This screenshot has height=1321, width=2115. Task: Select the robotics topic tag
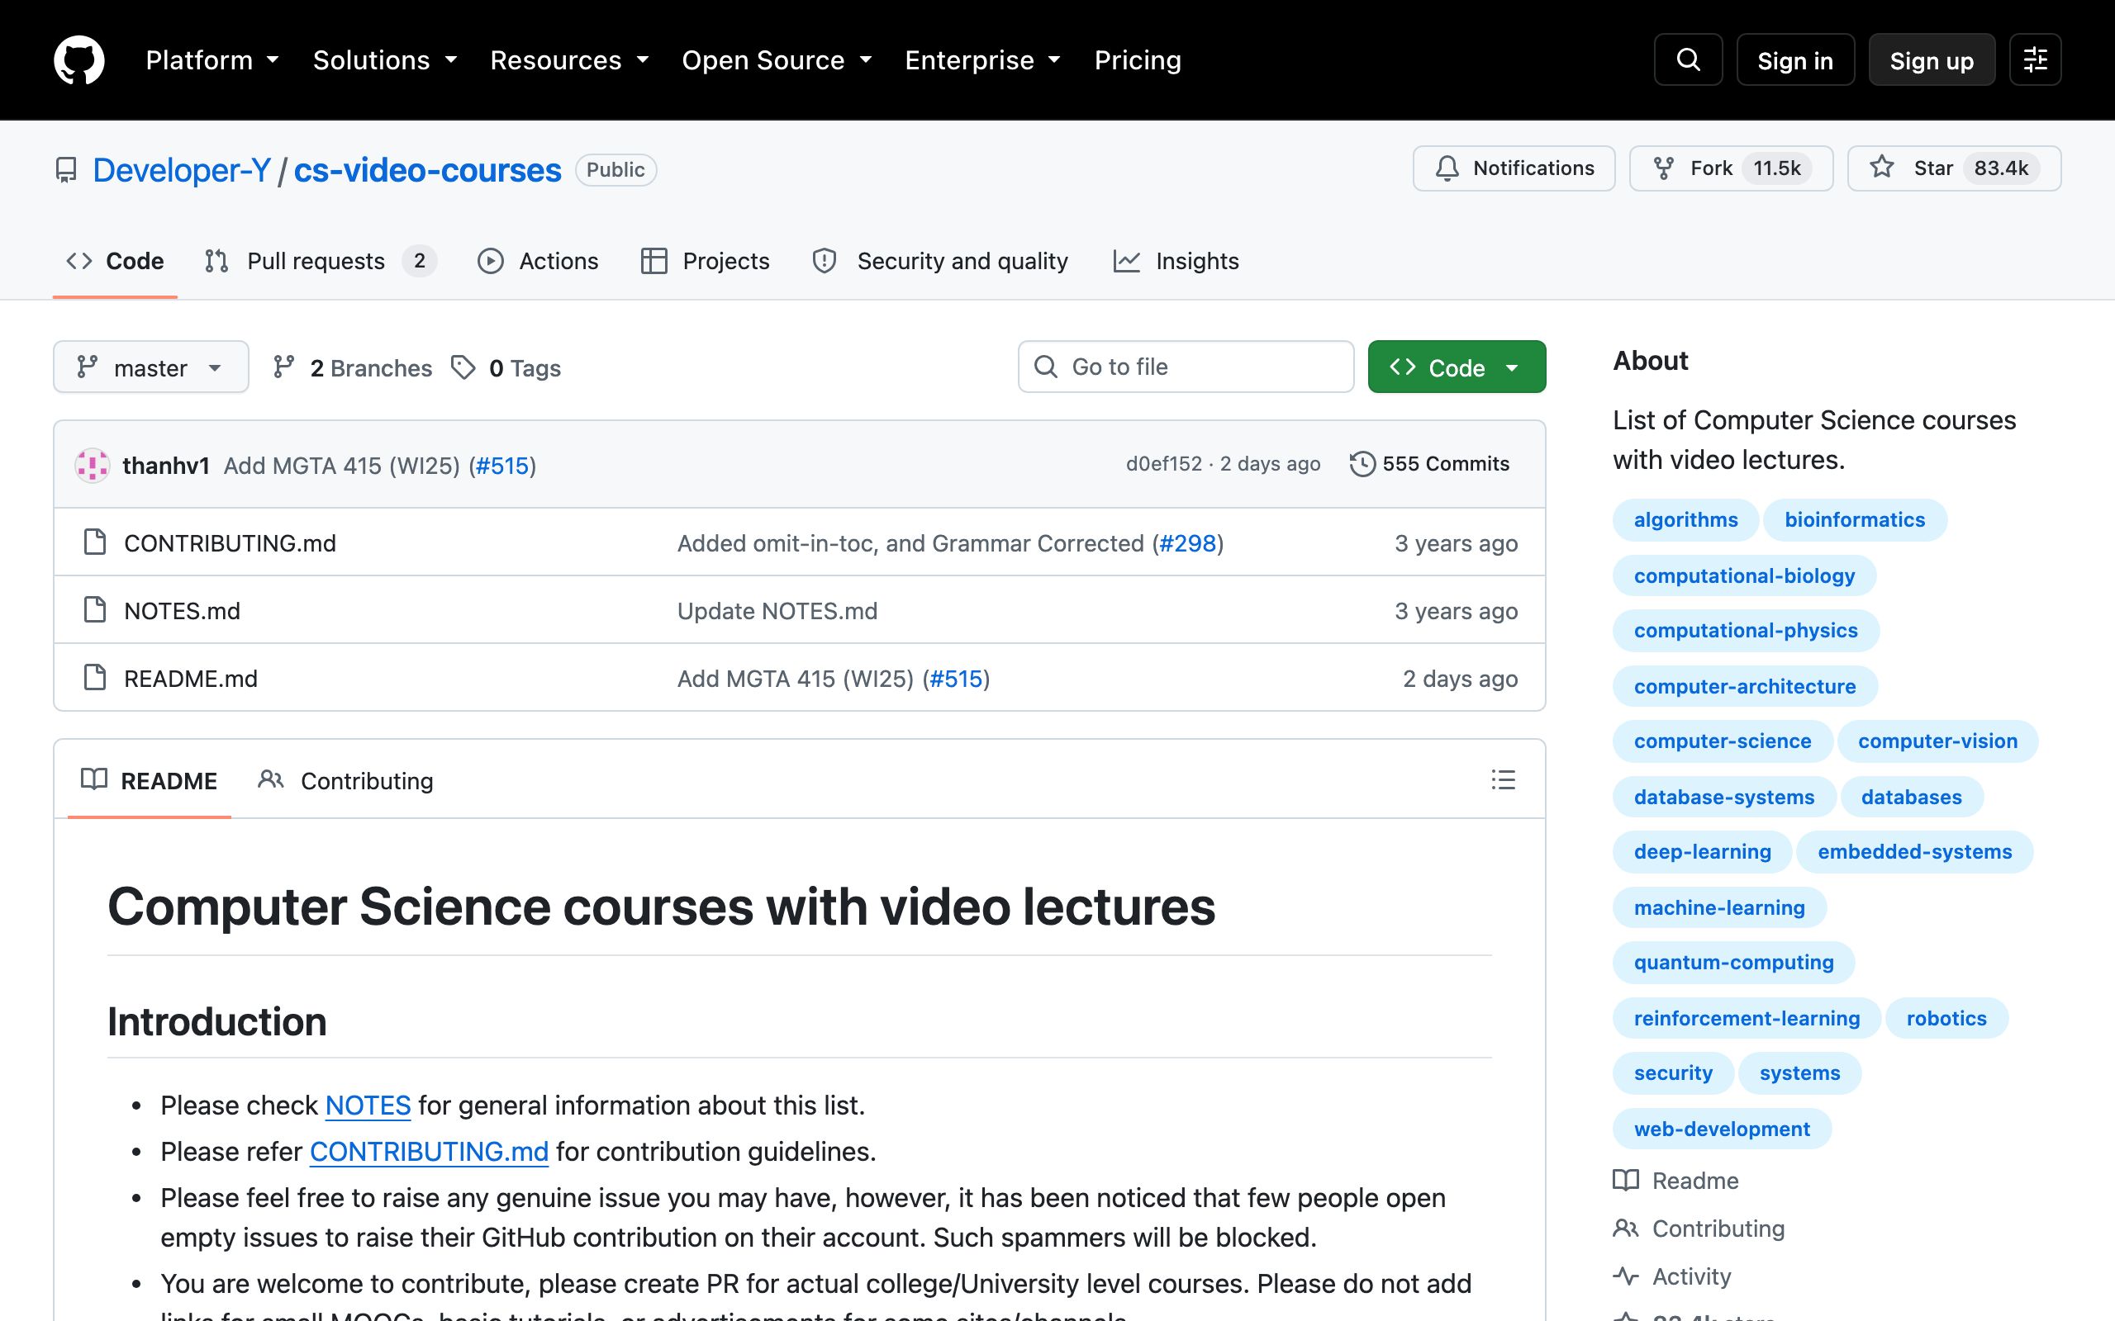tap(1946, 1018)
